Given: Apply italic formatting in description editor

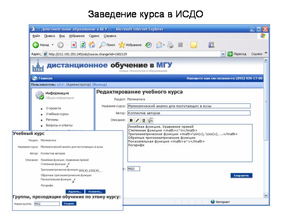Looking at the screenshot, I should tap(137, 120).
